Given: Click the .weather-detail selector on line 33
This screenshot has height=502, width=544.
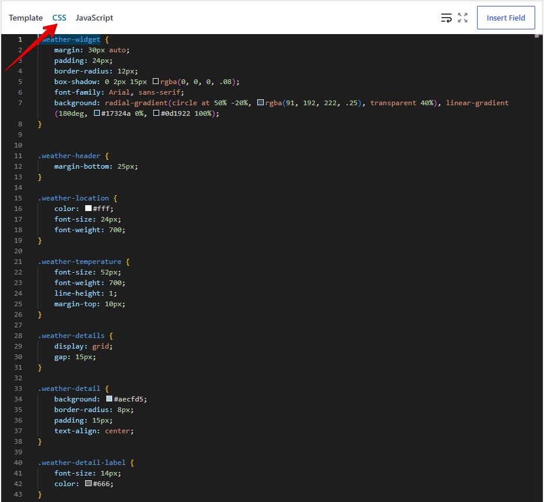Looking at the screenshot, I should pyautogui.click(x=69, y=389).
